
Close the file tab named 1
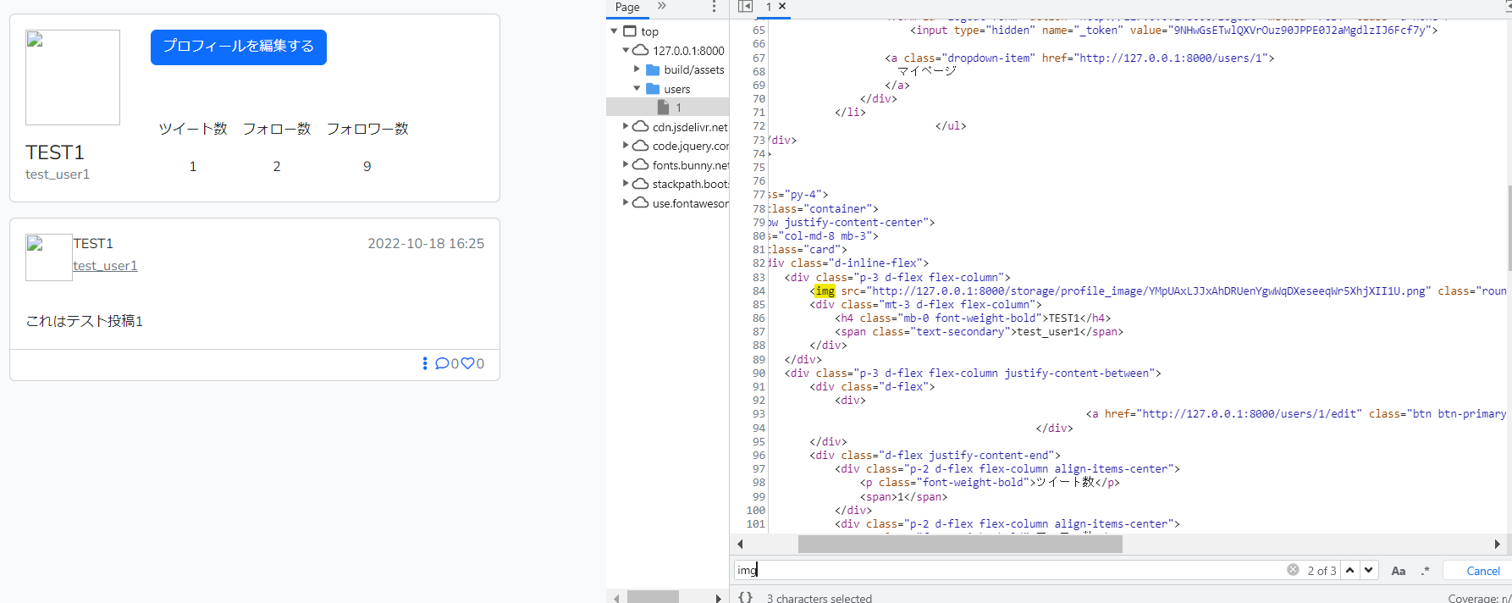(782, 6)
